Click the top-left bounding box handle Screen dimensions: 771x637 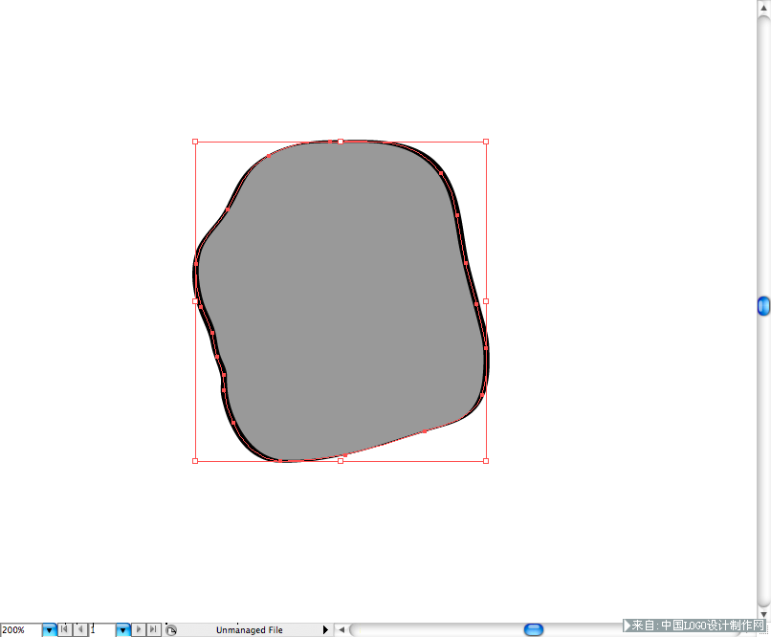click(x=195, y=142)
